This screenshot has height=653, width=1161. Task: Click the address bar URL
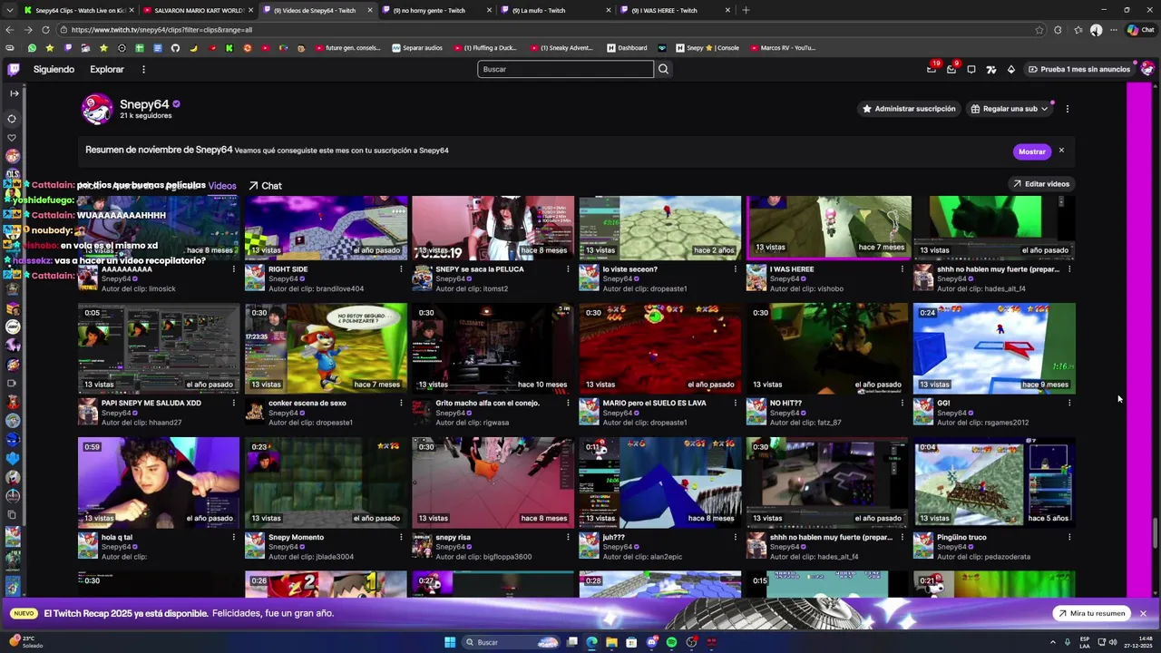point(161,30)
